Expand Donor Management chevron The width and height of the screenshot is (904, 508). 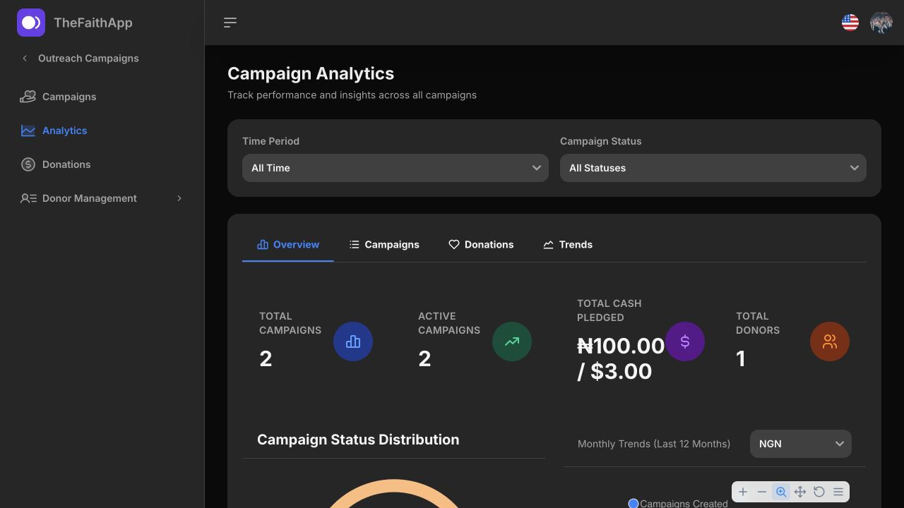tap(179, 198)
